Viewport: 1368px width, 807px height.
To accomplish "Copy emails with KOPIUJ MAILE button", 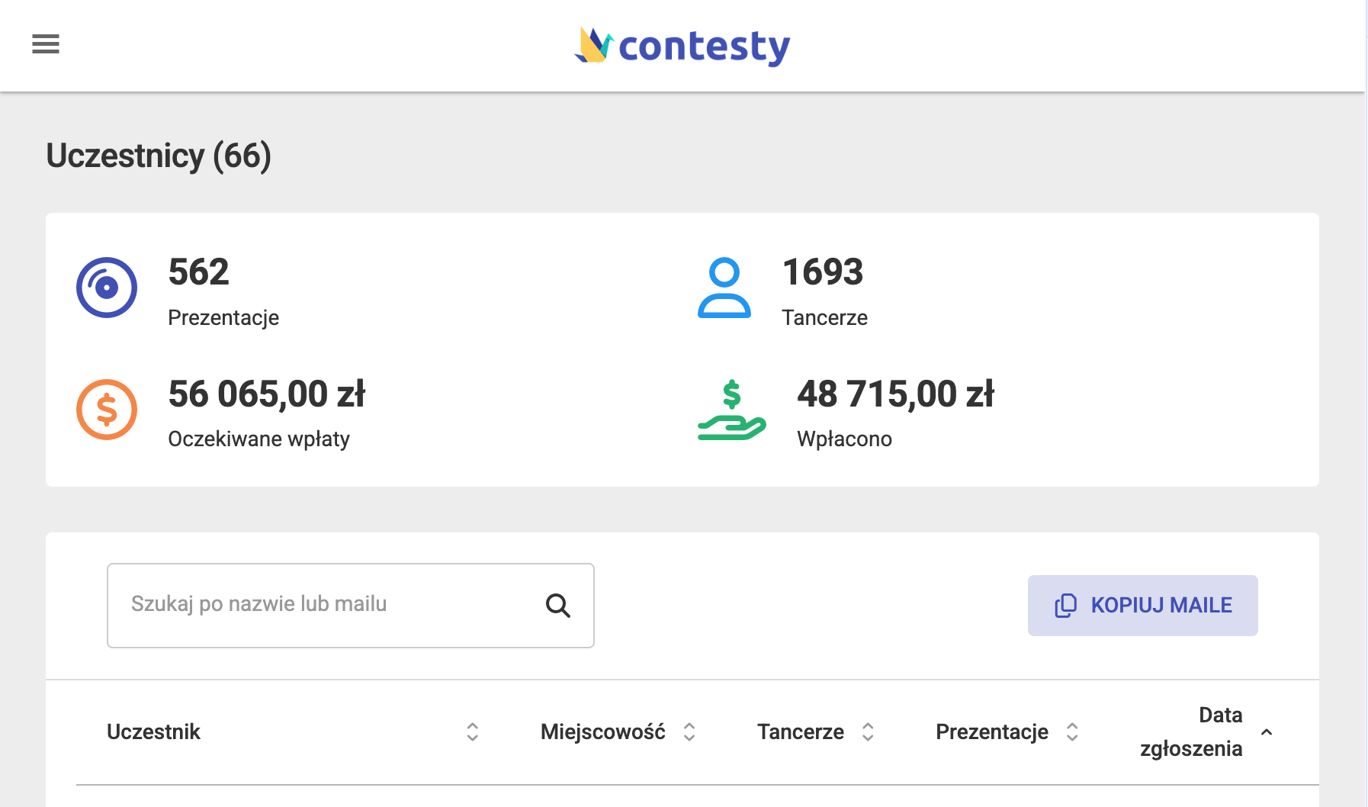I will pyautogui.click(x=1143, y=606).
